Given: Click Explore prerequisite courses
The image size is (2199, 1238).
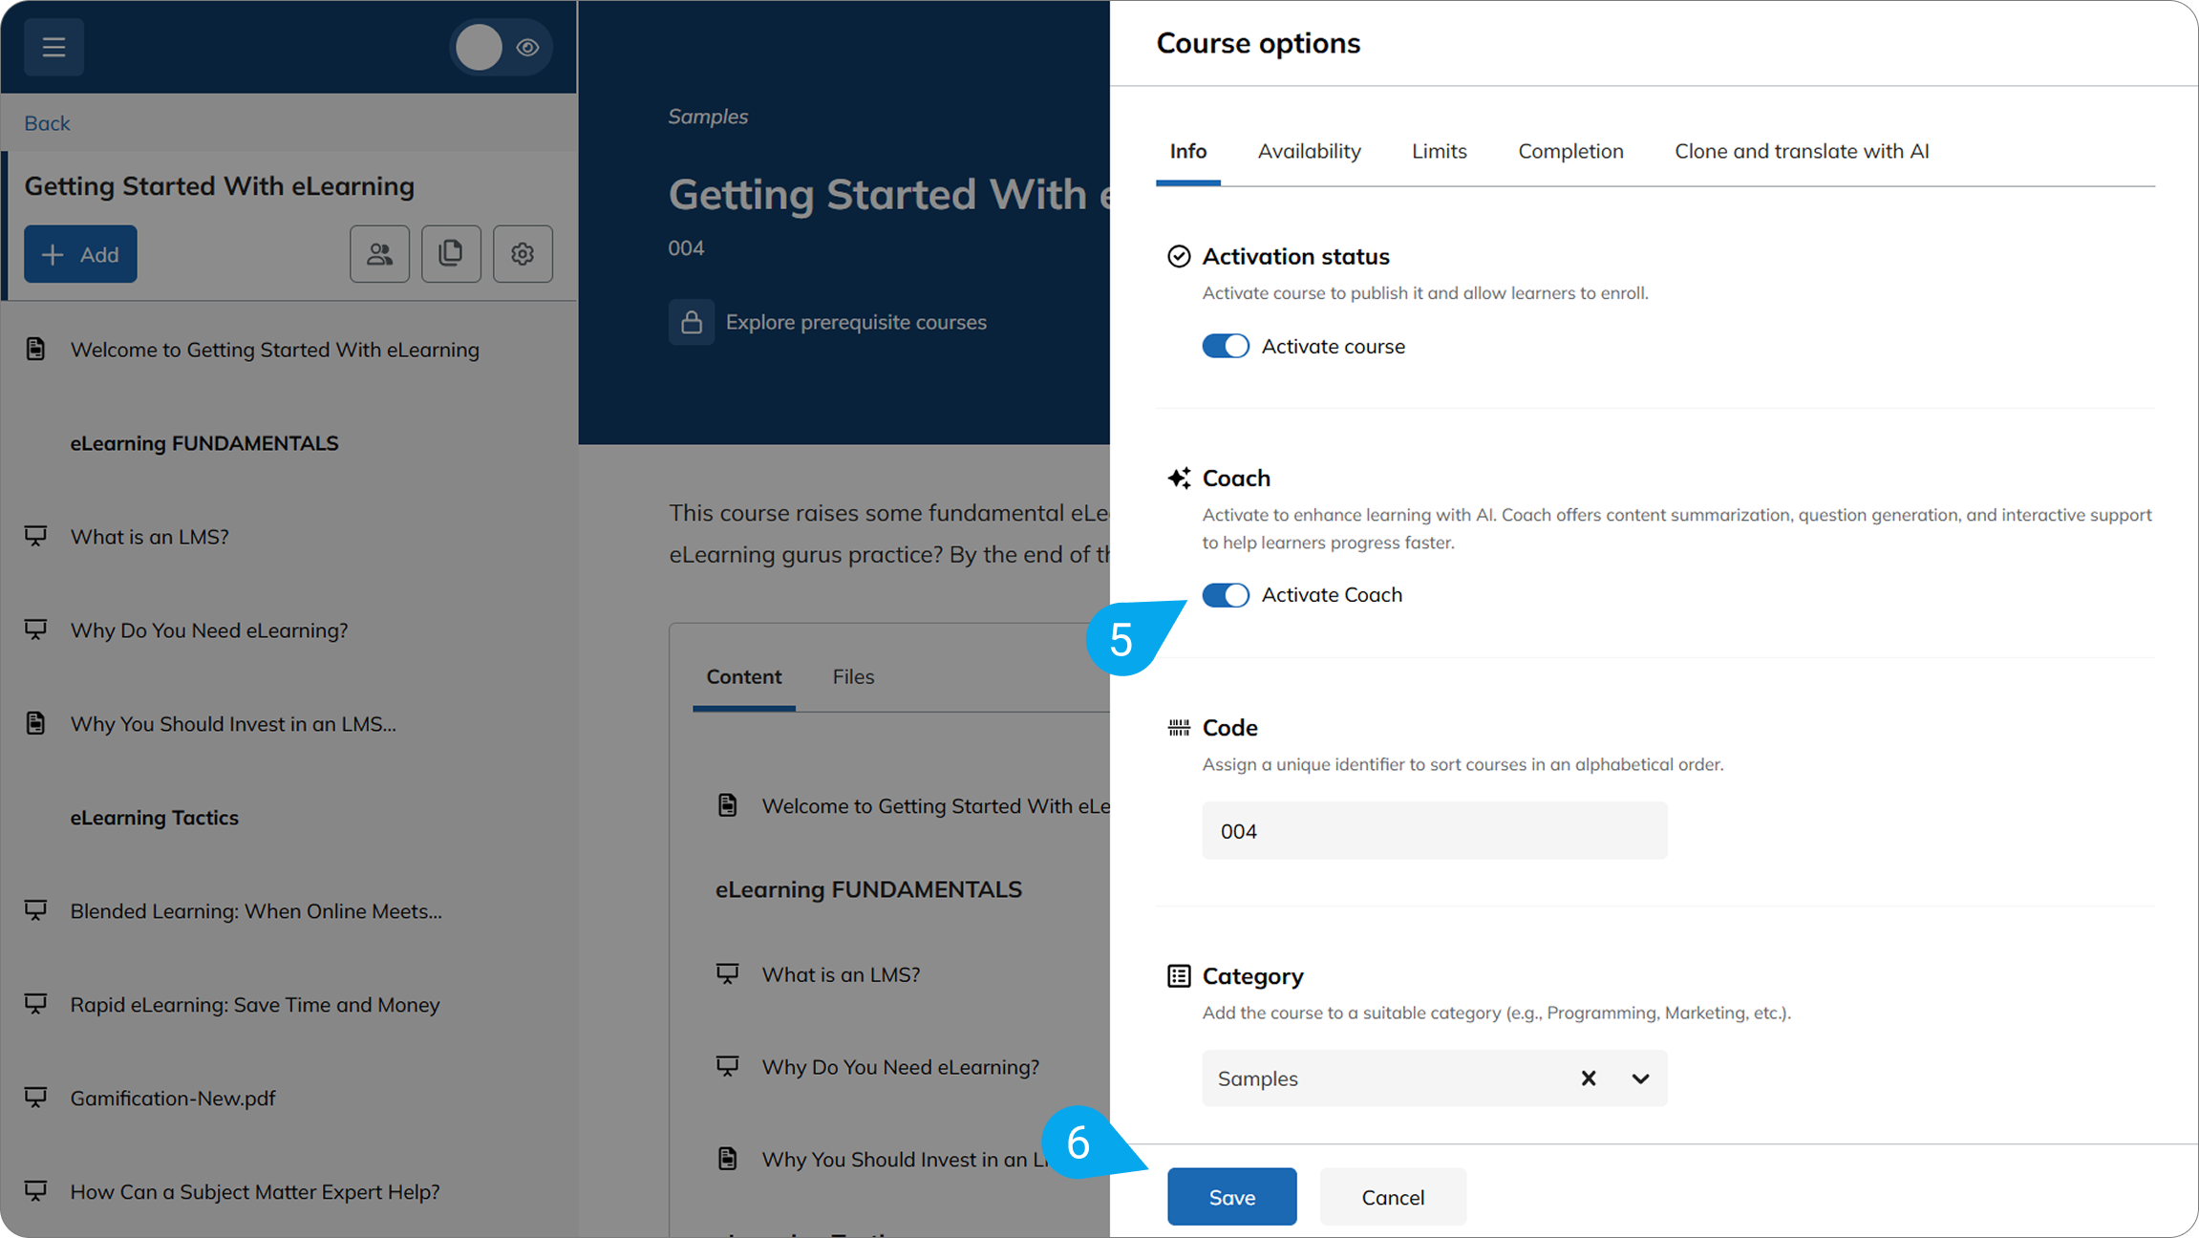Looking at the screenshot, I should pyautogui.click(x=856, y=322).
